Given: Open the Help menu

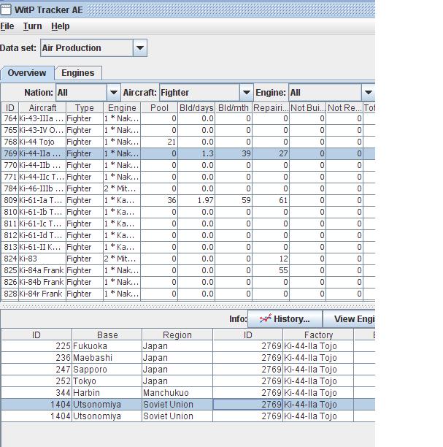Looking at the screenshot, I should pyautogui.click(x=61, y=26).
